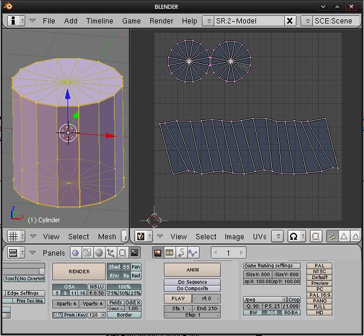The height and width of the screenshot is (336, 364).
Task: Click the horseshoe magnet icon in the UV header
Action: coord(294,236)
